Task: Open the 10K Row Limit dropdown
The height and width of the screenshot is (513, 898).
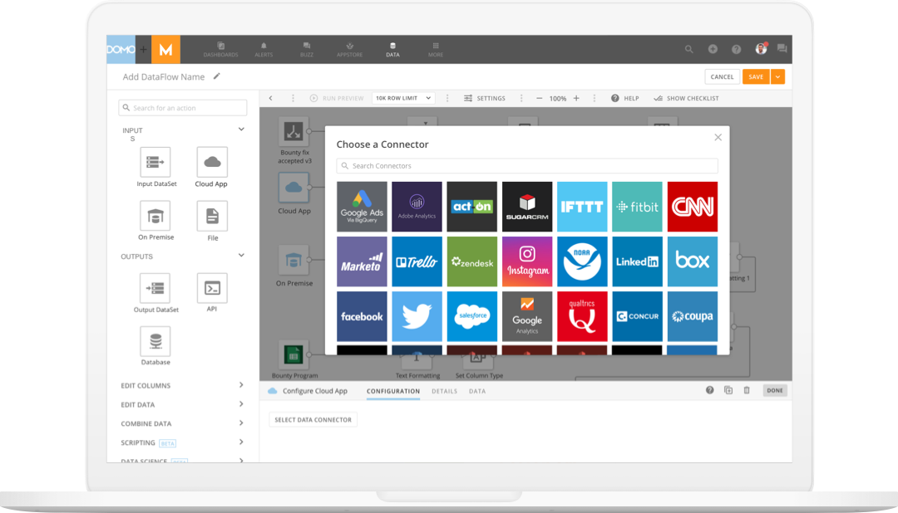Action: tap(403, 98)
